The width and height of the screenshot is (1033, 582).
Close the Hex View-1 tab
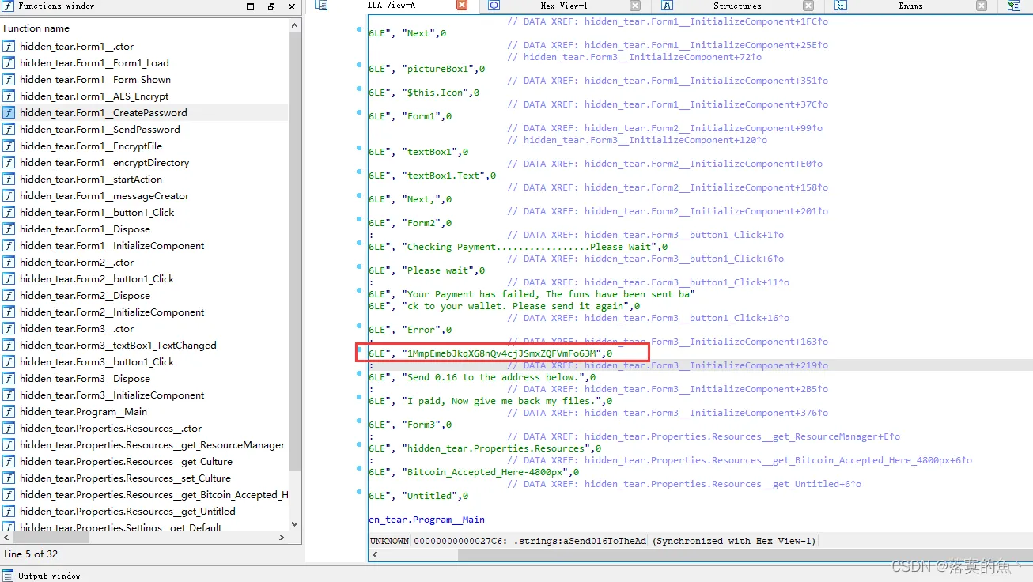coord(635,6)
